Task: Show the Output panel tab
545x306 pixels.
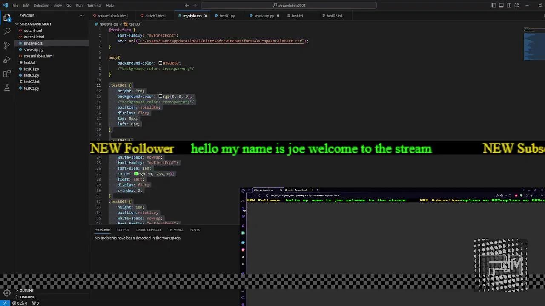Action: (123, 230)
